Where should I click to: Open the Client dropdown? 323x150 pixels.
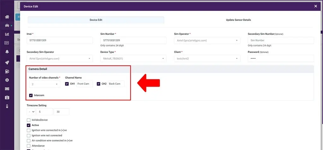click(x=207, y=58)
